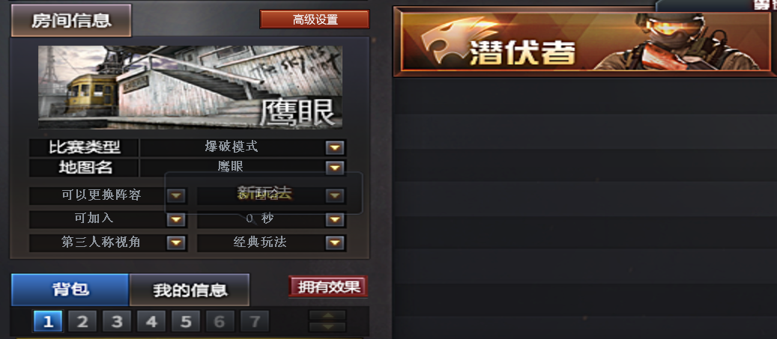The width and height of the screenshot is (777, 339).
Task: Click the down arrow next to backpack numbers
Action: click(327, 326)
